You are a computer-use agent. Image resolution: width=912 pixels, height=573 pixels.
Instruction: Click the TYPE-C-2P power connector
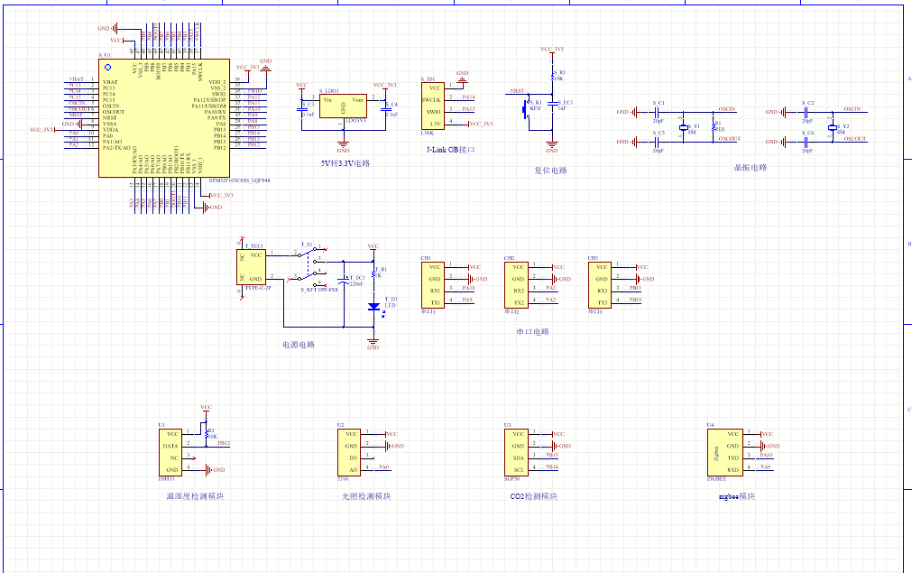(x=253, y=267)
